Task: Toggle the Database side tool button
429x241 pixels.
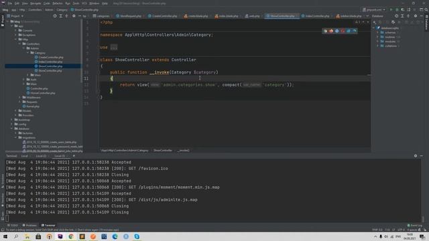Action: 426,23
